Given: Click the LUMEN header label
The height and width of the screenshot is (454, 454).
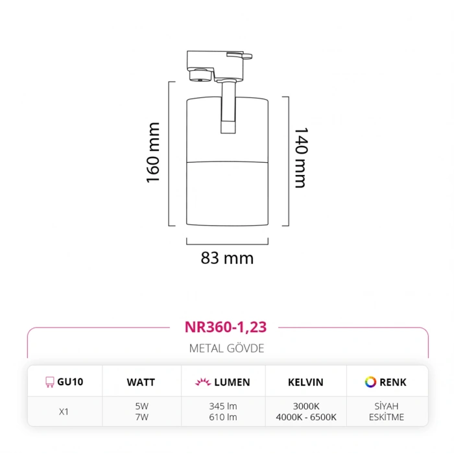Looking at the screenshot, I should point(232,382).
